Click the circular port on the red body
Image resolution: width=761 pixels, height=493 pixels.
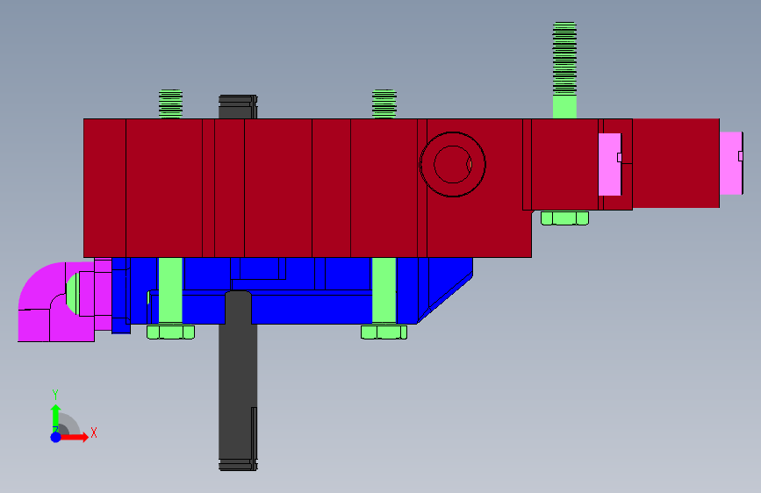[x=452, y=165]
